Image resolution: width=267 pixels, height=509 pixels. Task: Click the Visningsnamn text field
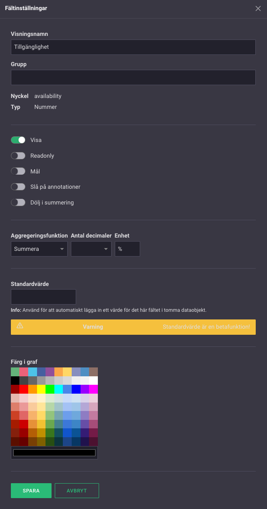coord(133,47)
